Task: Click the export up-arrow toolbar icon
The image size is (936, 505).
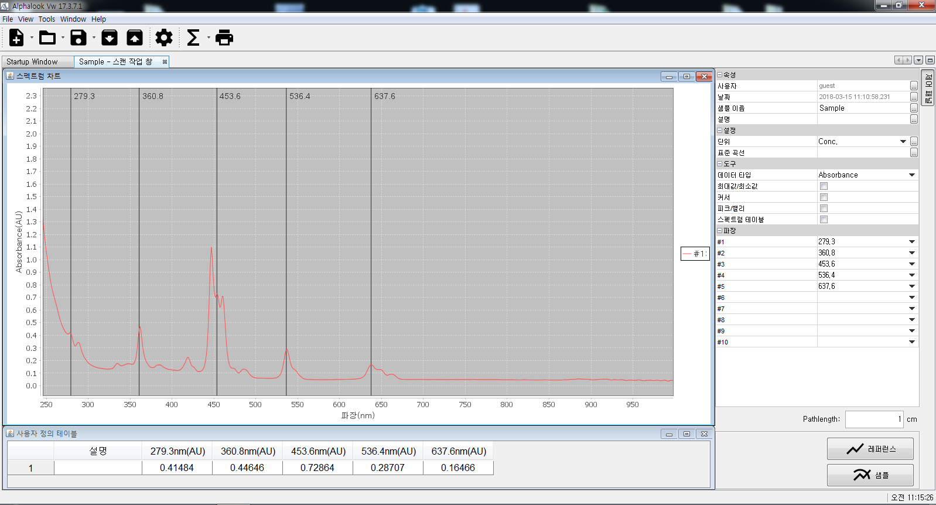Action: click(135, 38)
